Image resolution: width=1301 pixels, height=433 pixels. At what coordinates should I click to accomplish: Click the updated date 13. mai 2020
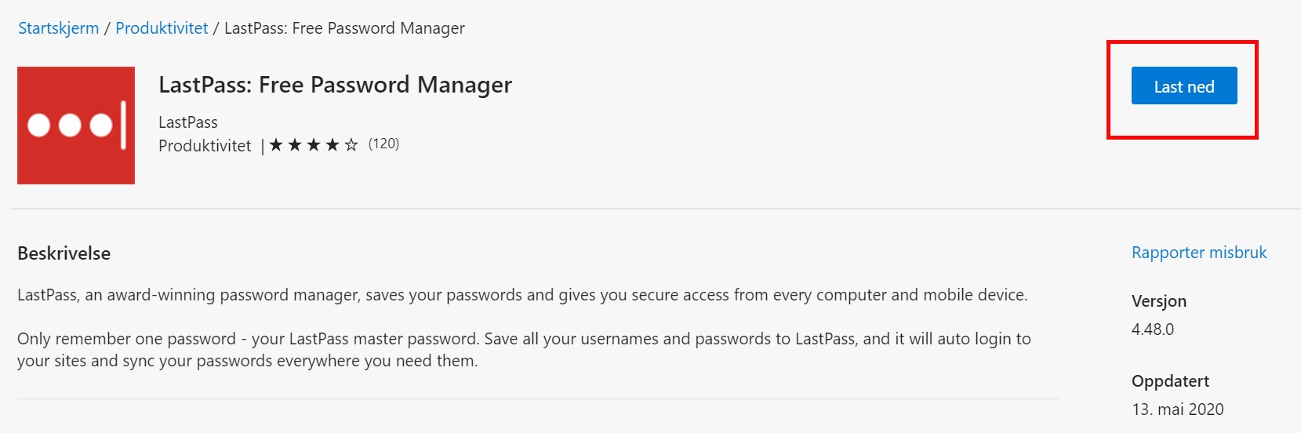(x=1177, y=409)
